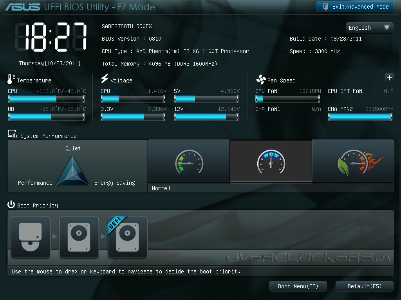
Task: Select the non-UEFI hard disk boot device
Action: click(x=79, y=237)
